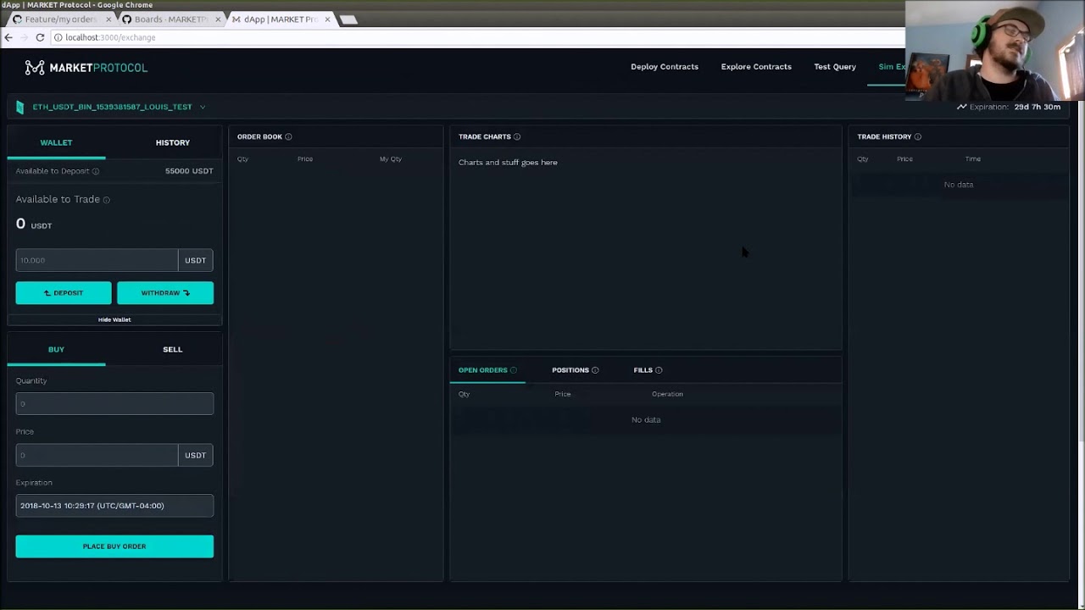Select the Buy tab

pos(56,349)
